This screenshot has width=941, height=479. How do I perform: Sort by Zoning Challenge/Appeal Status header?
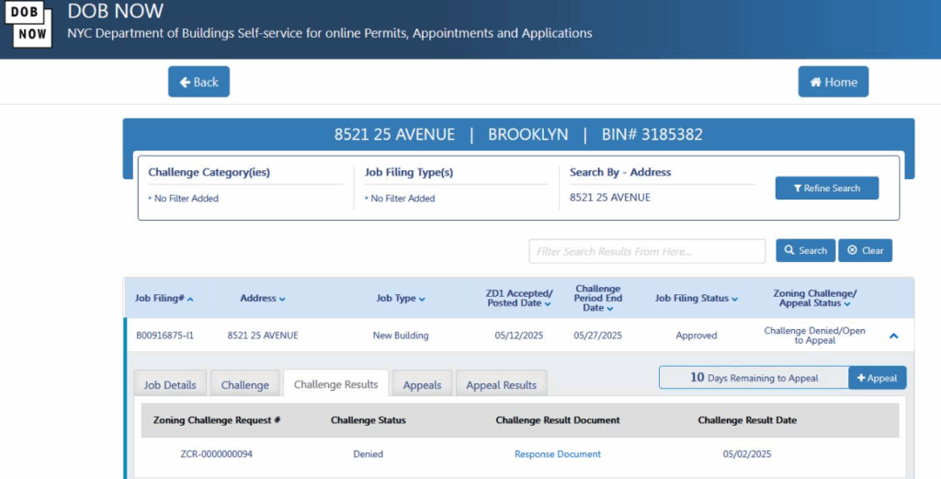point(815,298)
